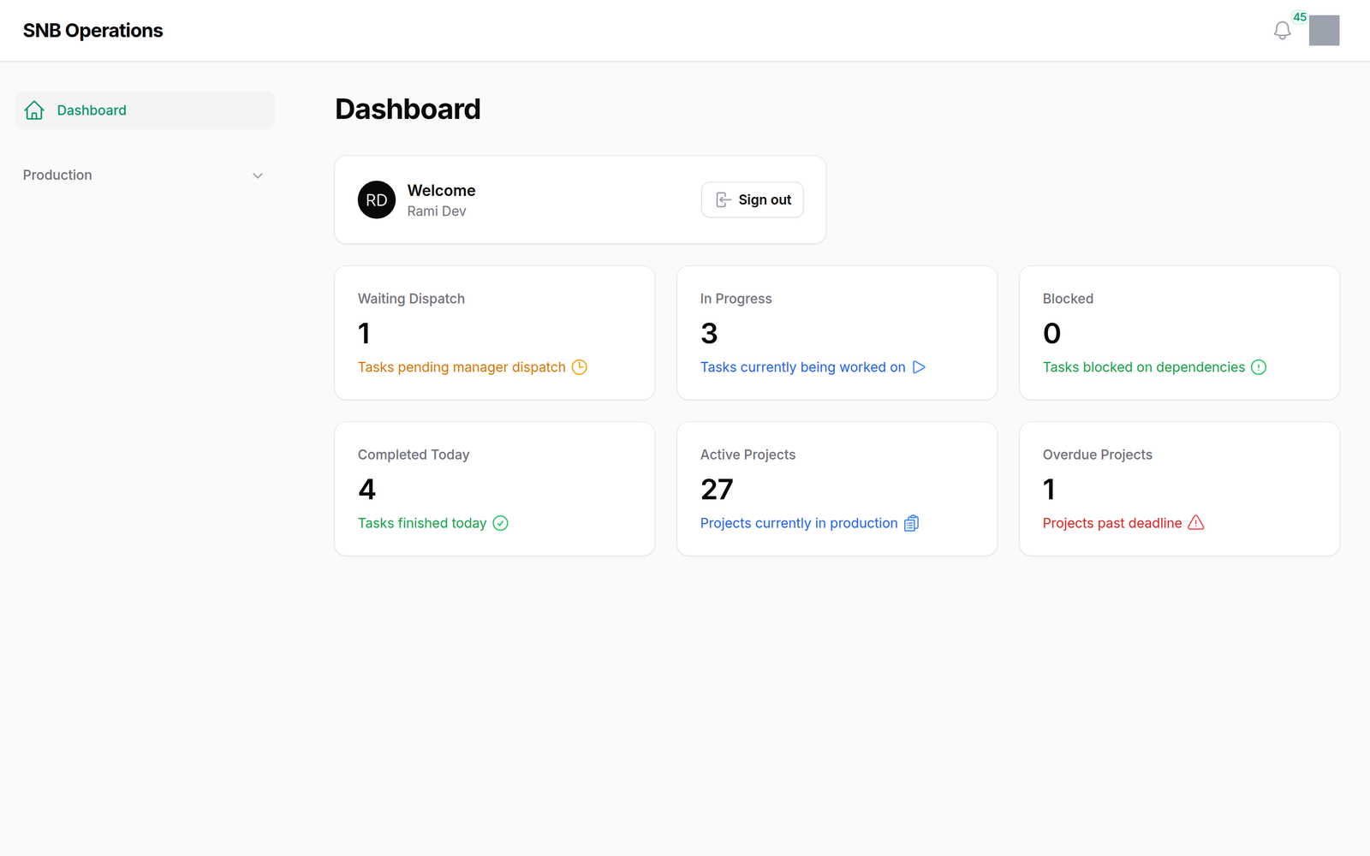The image size is (1370, 856).
Task: Click the Blocked count 0
Action: click(x=1051, y=334)
